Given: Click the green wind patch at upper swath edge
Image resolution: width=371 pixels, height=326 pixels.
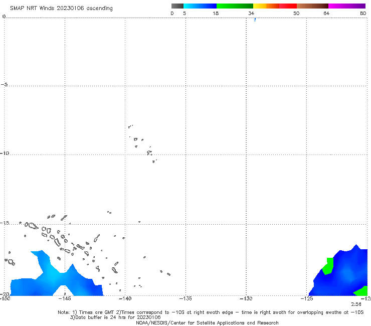Looking at the screenshot, I should pos(329,267).
